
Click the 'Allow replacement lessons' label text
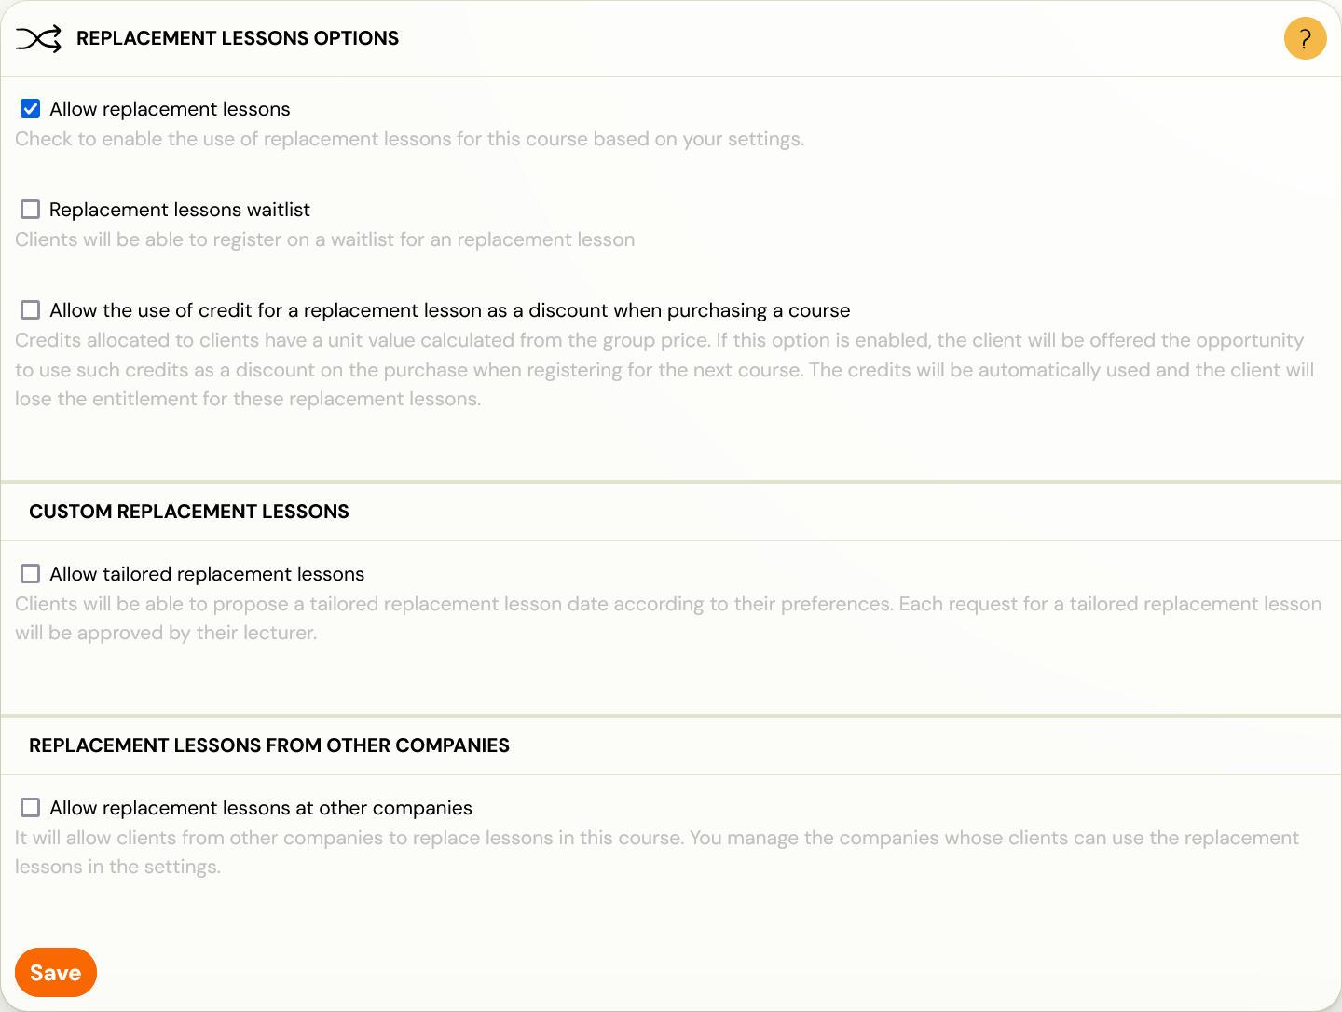[170, 109]
